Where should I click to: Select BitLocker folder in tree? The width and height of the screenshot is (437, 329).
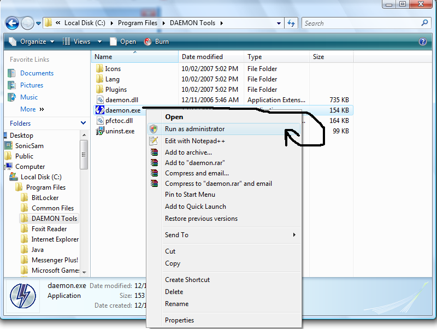[x=45, y=198]
